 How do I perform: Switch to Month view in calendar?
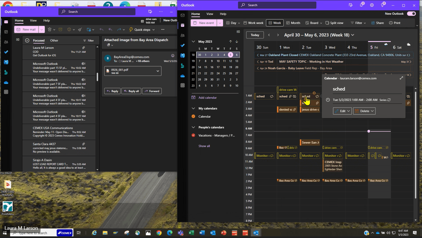pyautogui.click(x=293, y=23)
